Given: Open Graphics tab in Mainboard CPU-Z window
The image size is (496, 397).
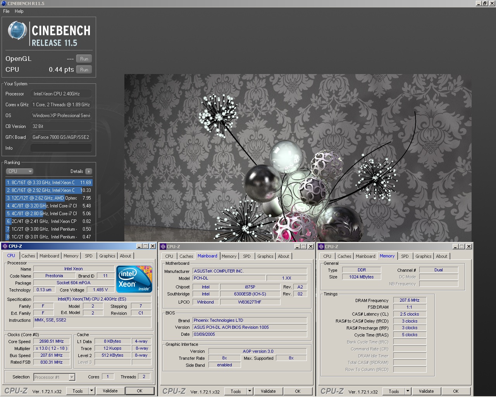Looking at the screenshot, I should 265,256.
